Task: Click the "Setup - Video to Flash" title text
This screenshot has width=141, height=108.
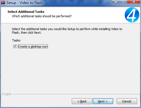Action: point(25,3)
